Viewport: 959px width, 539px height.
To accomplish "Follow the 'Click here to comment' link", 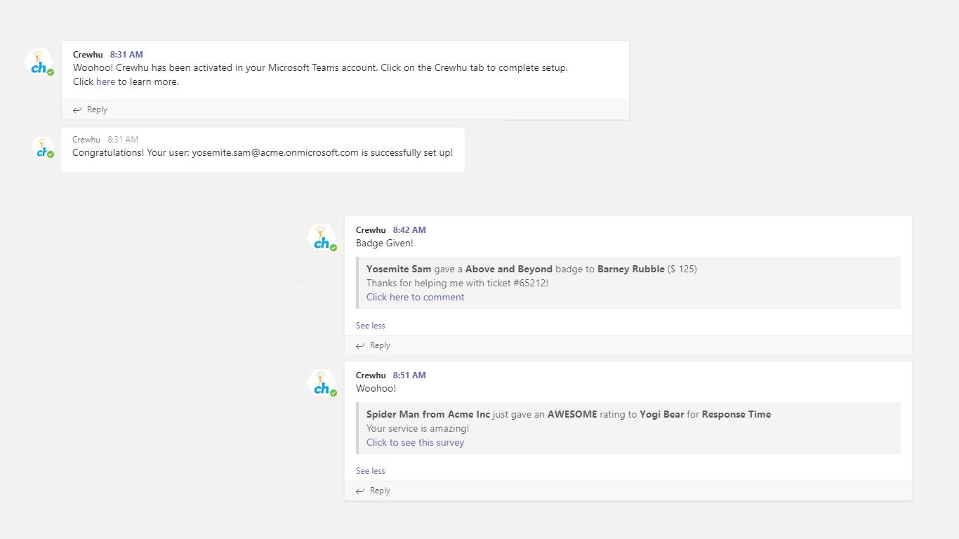I will (415, 297).
